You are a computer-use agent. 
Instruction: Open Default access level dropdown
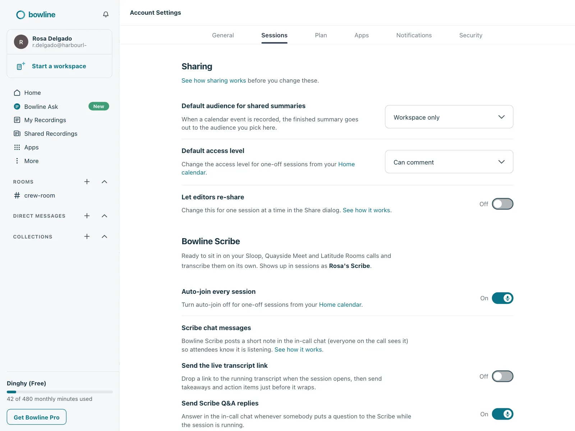tap(449, 162)
